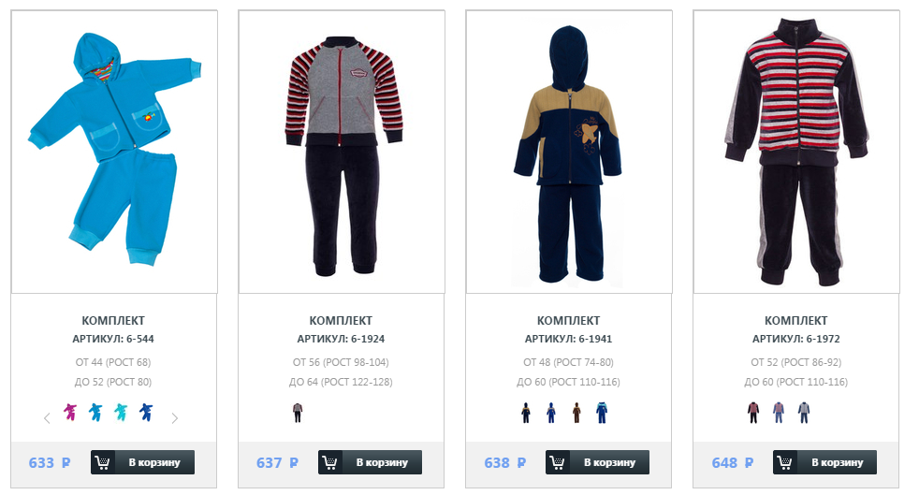View the red striped velour set image

pyautogui.click(x=796, y=152)
